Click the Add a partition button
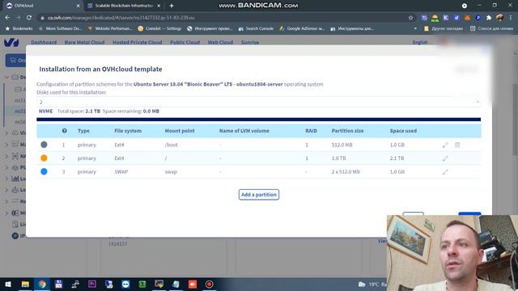The width and height of the screenshot is (518, 291). [259, 195]
